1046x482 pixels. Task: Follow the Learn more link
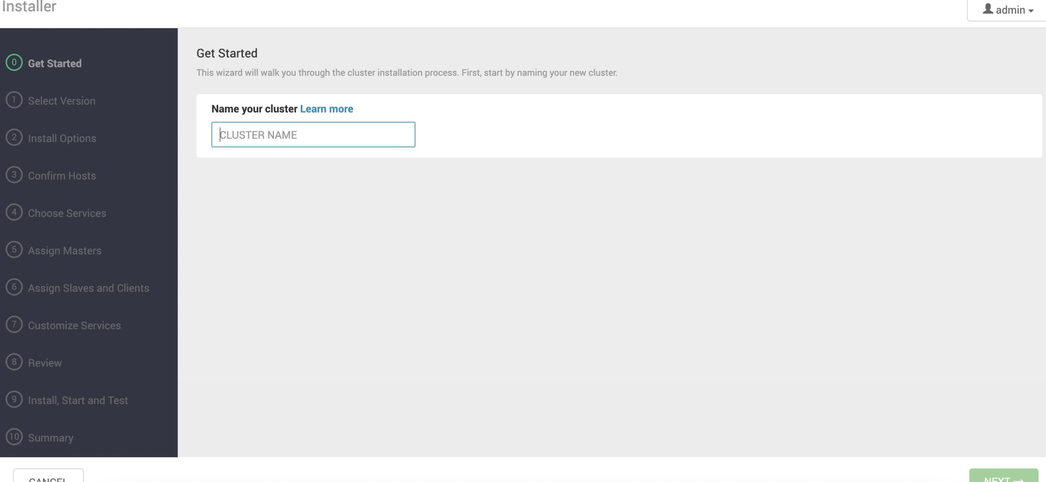pyautogui.click(x=326, y=109)
